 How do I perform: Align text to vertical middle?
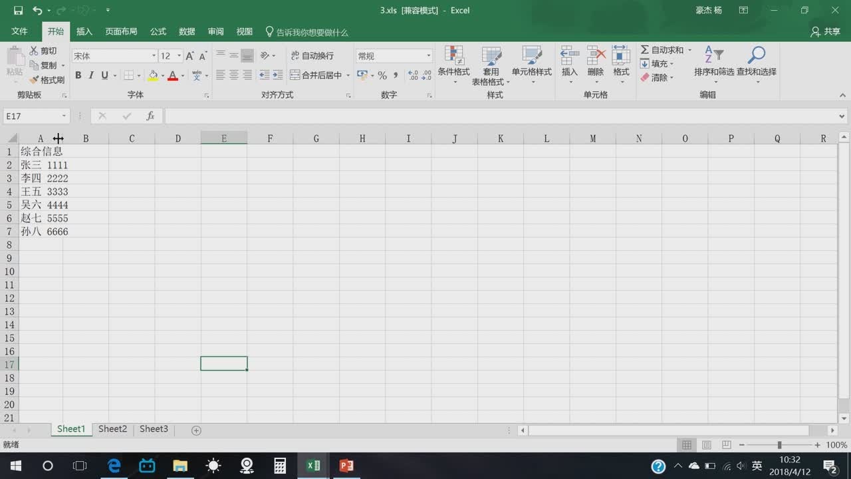point(234,55)
